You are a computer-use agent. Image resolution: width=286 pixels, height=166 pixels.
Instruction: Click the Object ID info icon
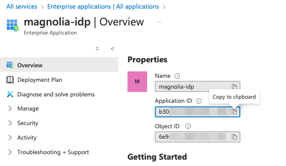click(188, 126)
